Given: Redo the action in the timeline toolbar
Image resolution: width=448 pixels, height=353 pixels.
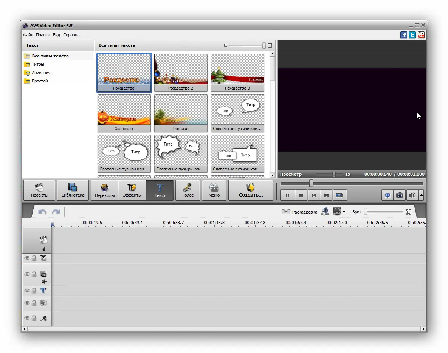Looking at the screenshot, I should coord(56,212).
